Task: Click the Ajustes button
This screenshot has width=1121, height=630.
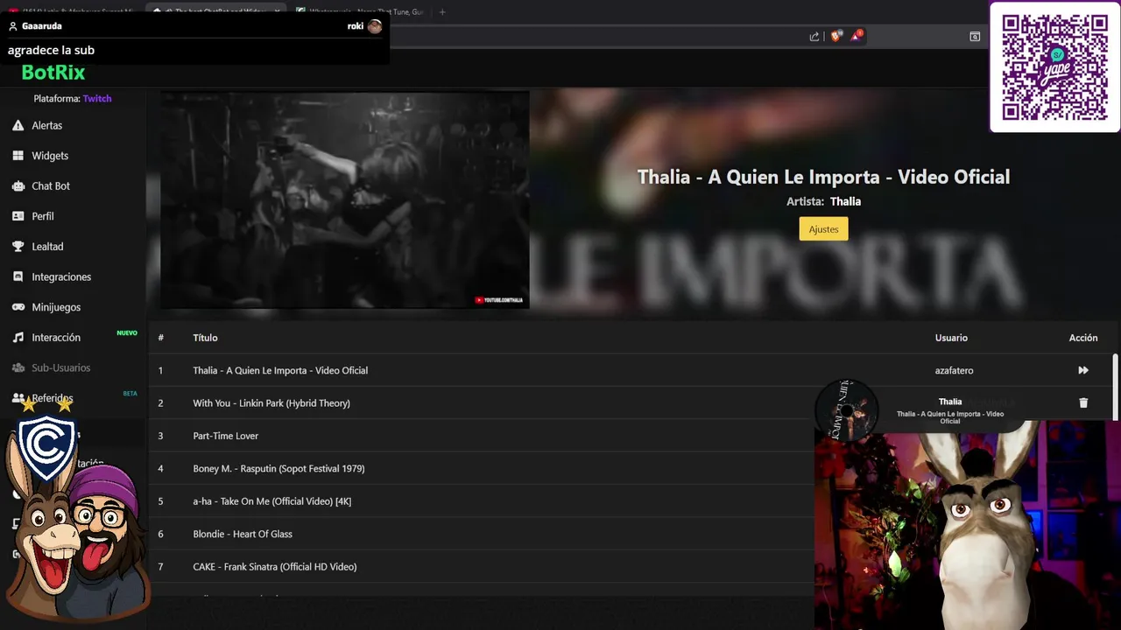Action: [823, 229]
